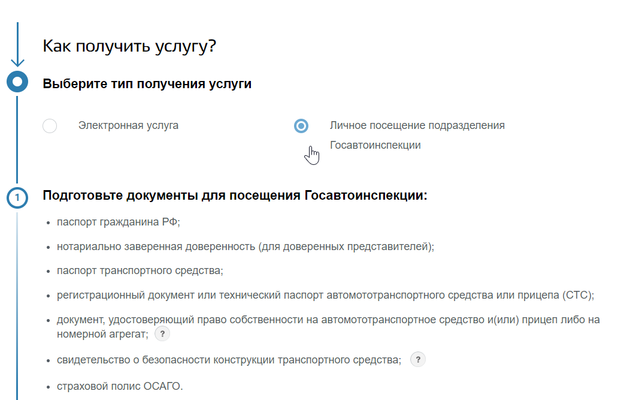Click the "Электронная услуга" option label
The height and width of the screenshot is (400, 618).
(x=128, y=125)
